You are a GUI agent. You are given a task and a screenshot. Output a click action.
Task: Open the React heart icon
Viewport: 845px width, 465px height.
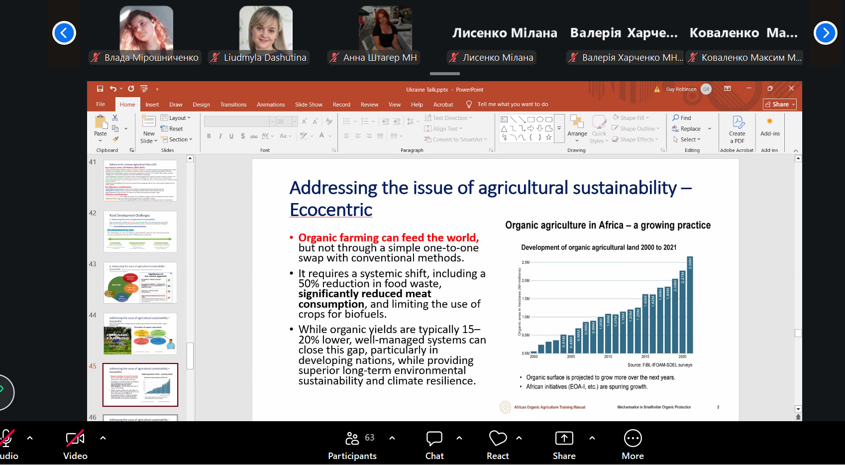pyautogui.click(x=498, y=438)
